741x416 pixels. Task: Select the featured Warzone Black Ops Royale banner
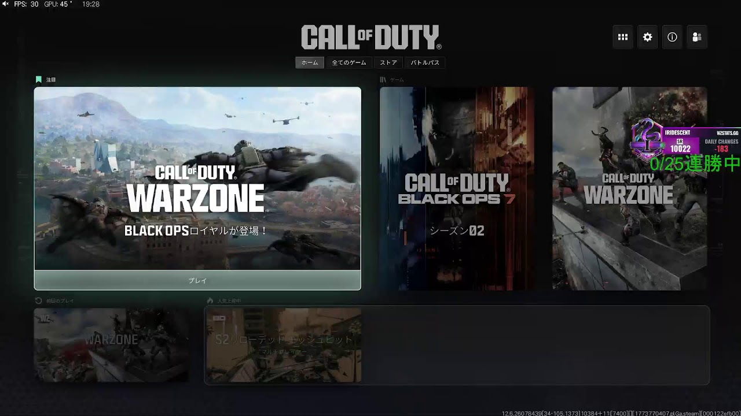coord(197,179)
